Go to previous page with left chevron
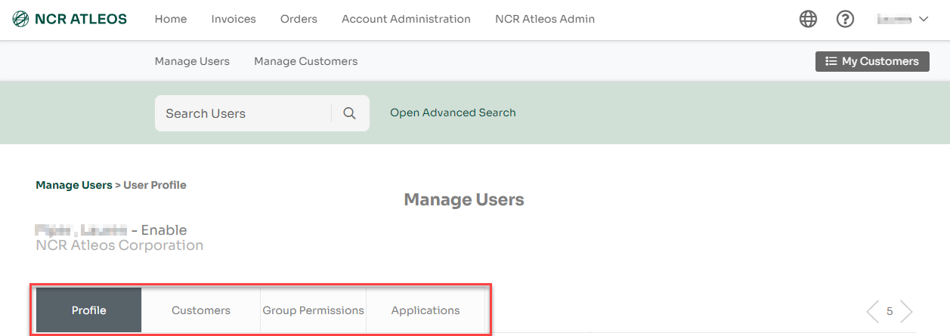950x336 pixels. [872, 311]
